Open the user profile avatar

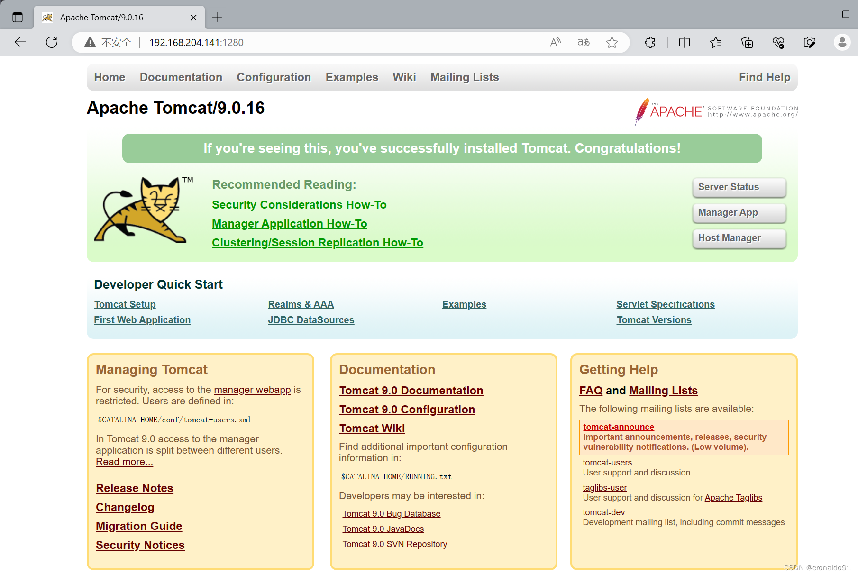[x=842, y=42]
